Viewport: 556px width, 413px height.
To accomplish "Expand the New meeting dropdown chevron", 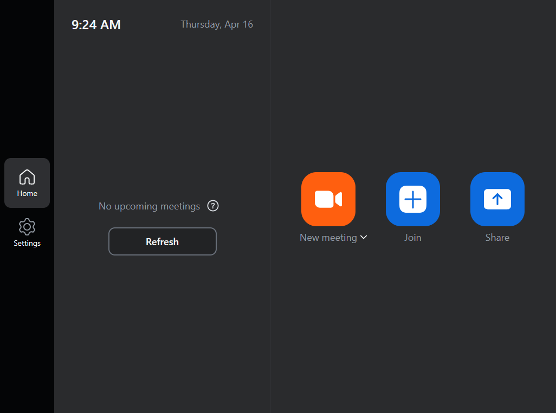I will [x=364, y=237].
